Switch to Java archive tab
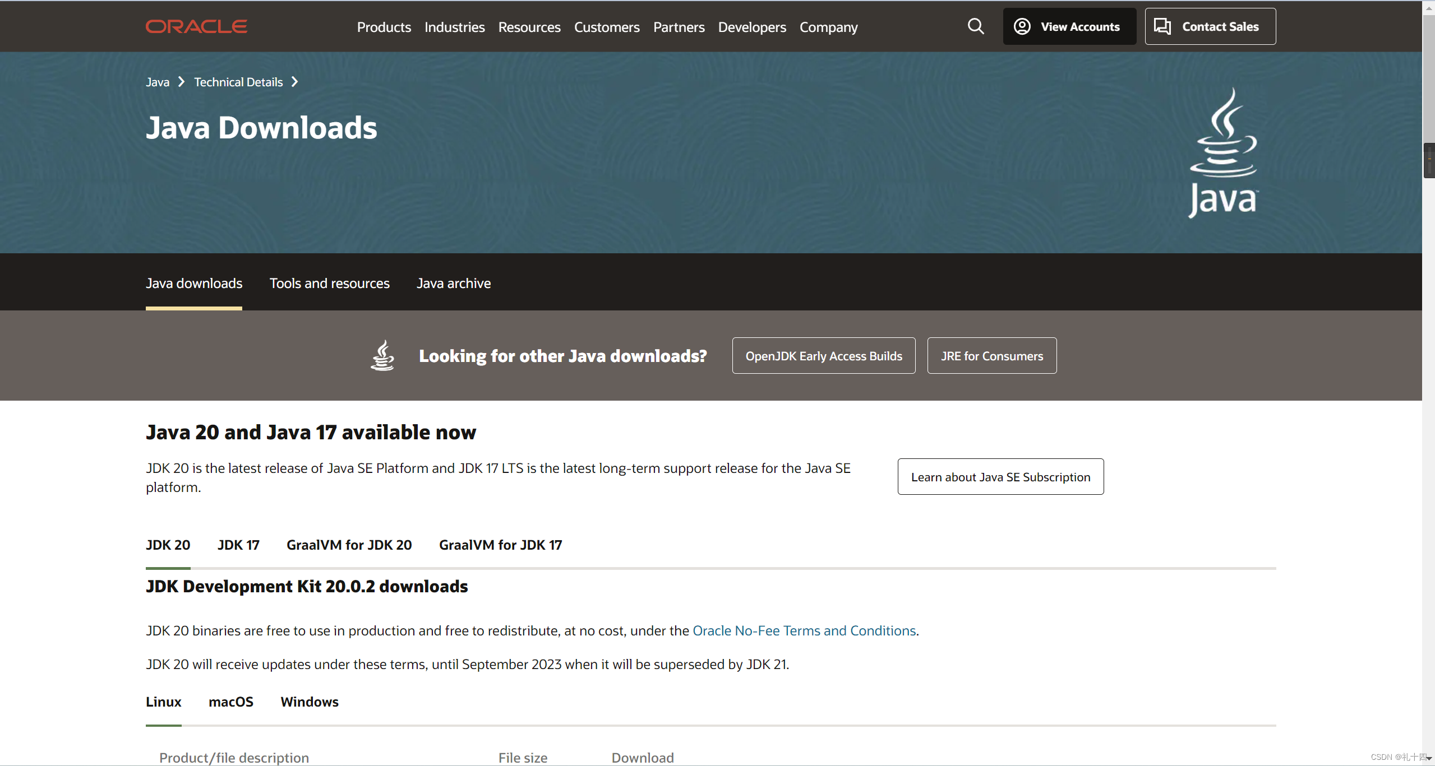Image resolution: width=1435 pixels, height=766 pixels. coord(453,283)
